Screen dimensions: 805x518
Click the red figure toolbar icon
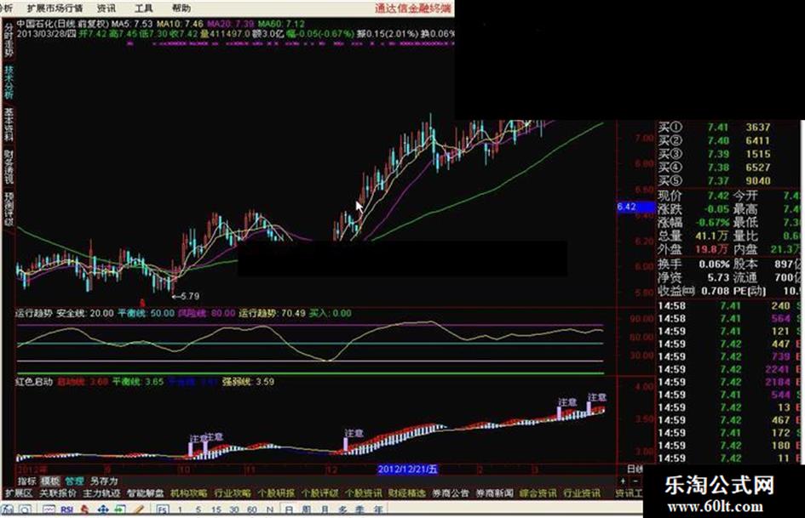point(84,509)
